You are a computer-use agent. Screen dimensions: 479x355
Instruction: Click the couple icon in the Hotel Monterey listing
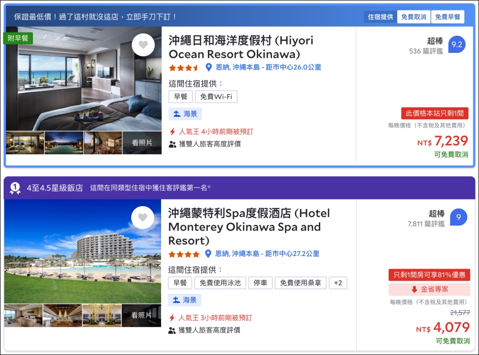click(172, 330)
